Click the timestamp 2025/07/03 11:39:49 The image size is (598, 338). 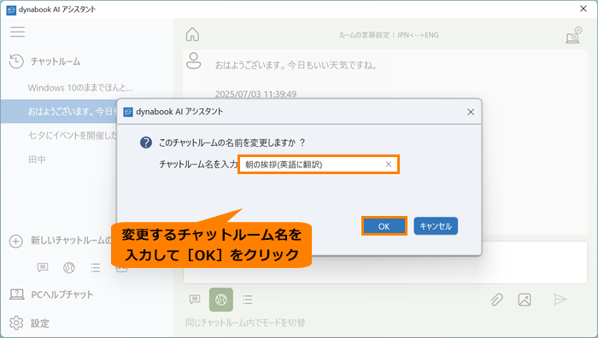click(255, 94)
